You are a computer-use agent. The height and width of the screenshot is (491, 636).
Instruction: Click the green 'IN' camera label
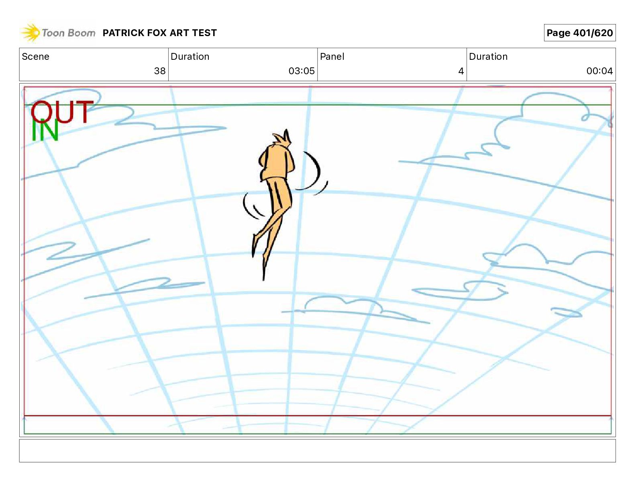[x=45, y=130]
